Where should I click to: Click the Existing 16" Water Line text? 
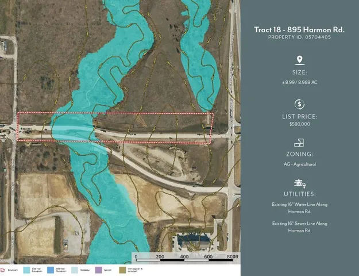299,207
